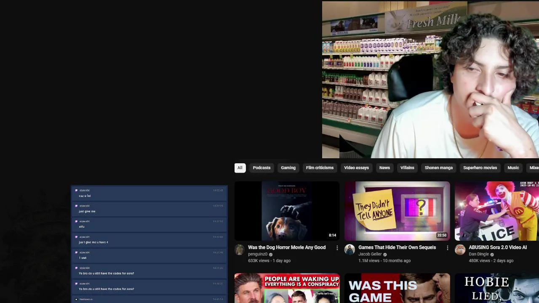Select the Video essays filter chip
Viewport: 539px width, 303px height.
coord(356,168)
